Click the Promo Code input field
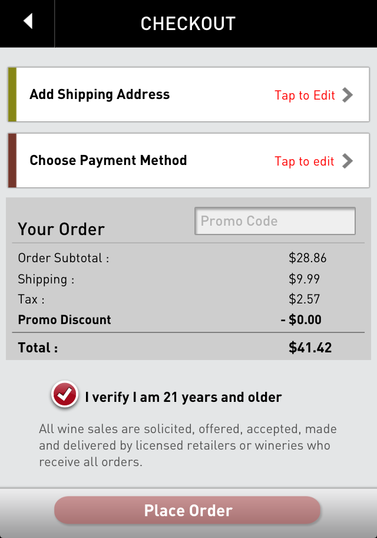Screen dimensions: 377x538 click(275, 222)
